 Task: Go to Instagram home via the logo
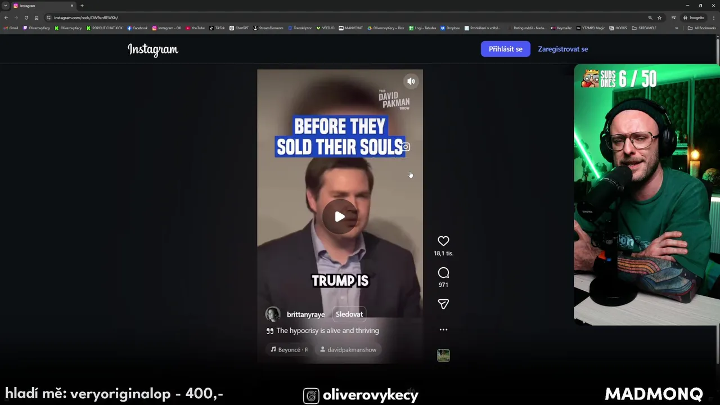(x=153, y=49)
